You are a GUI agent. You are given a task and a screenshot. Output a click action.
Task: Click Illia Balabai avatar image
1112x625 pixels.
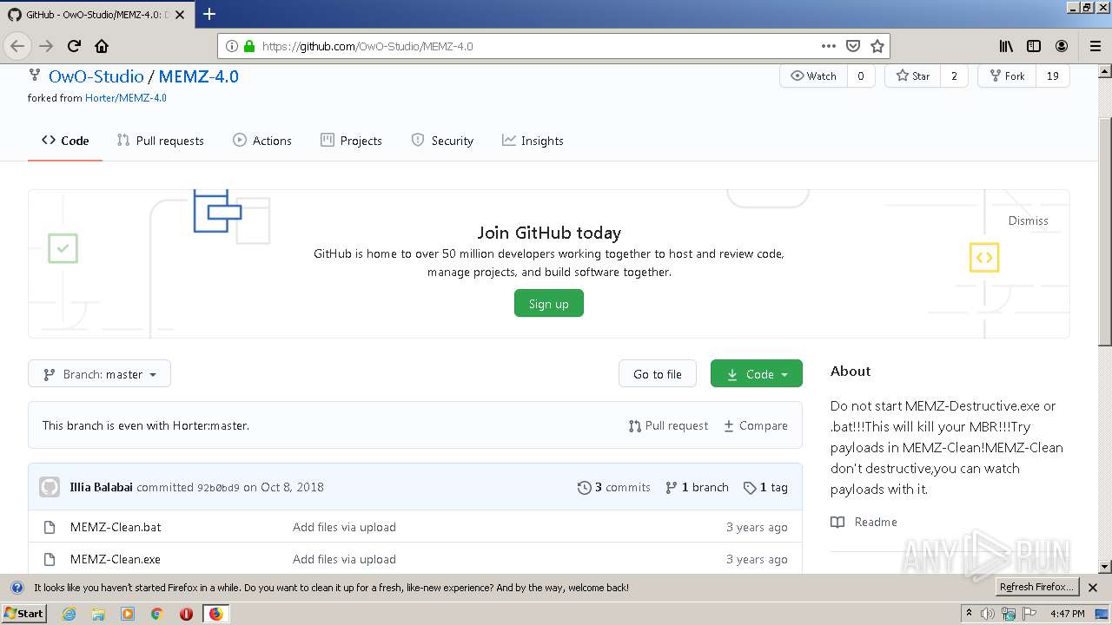click(x=50, y=487)
